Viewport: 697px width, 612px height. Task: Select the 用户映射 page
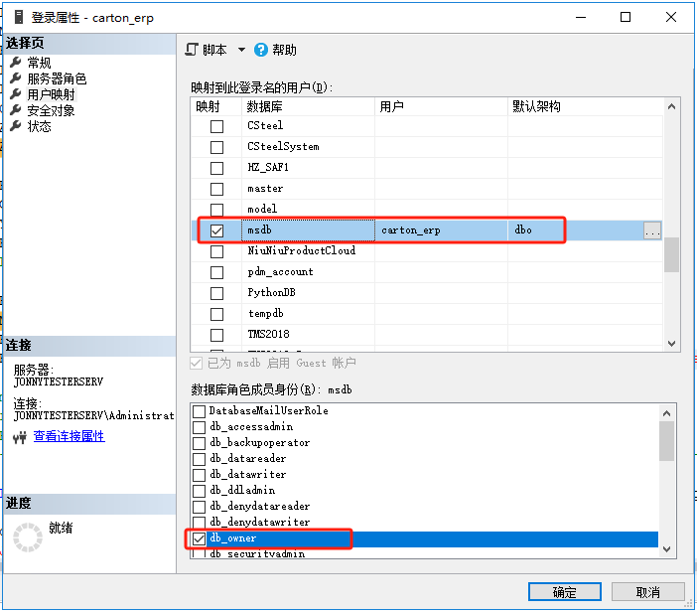coord(51,94)
